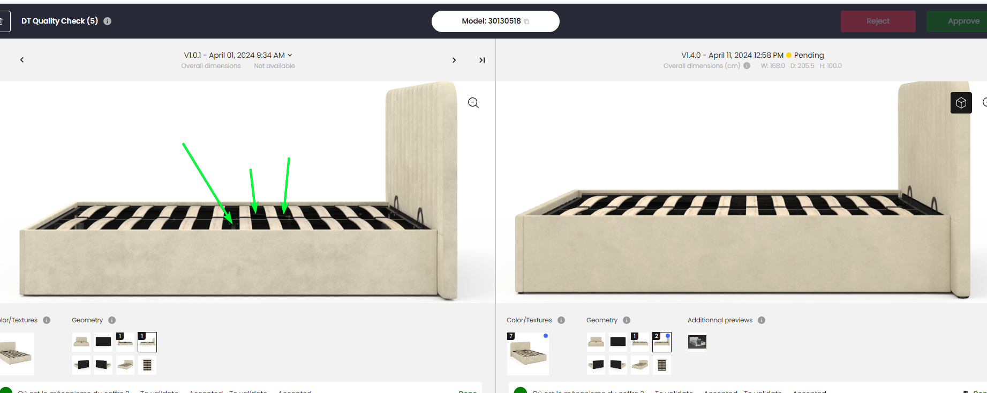Screen dimensions: 987x393
Task: Select the side view thumbnail with badge 1 in V1.4.0
Action: [x=640, y=342]
